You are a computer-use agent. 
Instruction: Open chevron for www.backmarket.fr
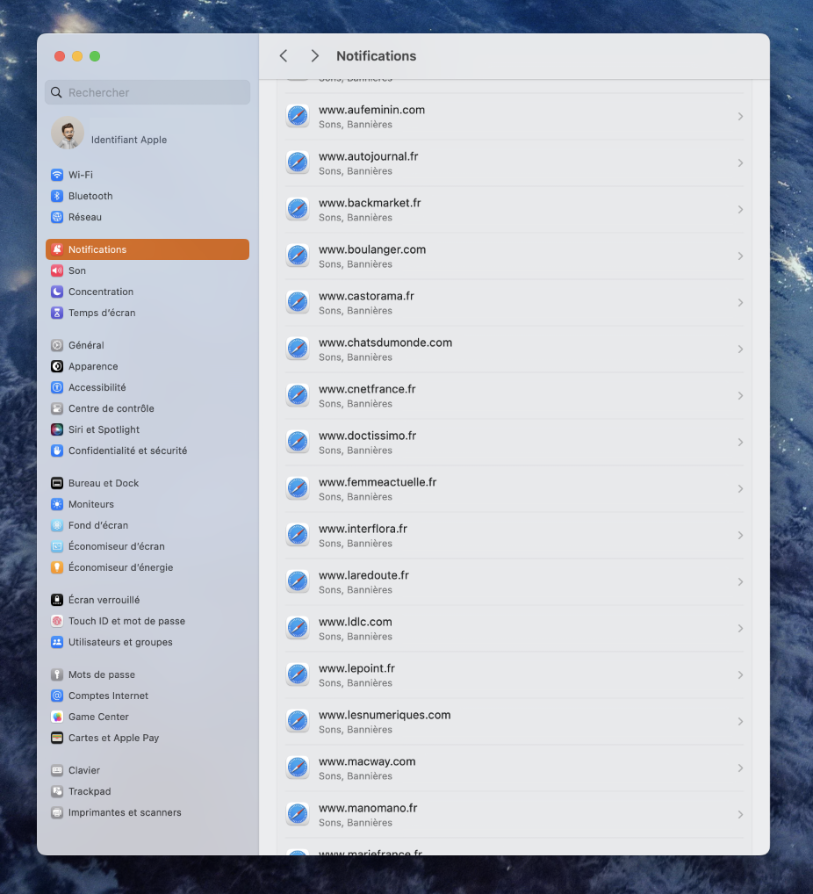click(740, 210)
